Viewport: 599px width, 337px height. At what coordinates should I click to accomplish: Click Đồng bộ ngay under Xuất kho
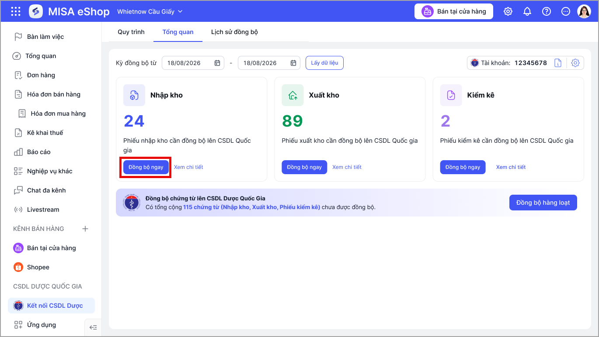(x=304, y=167)
